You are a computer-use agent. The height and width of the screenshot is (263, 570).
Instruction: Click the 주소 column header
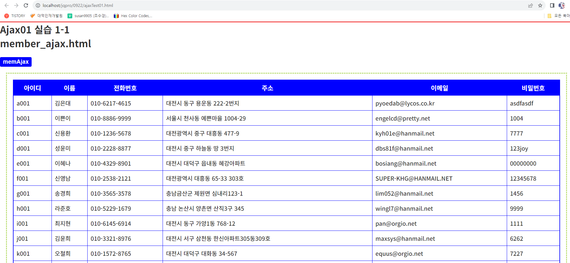[267, 88]
